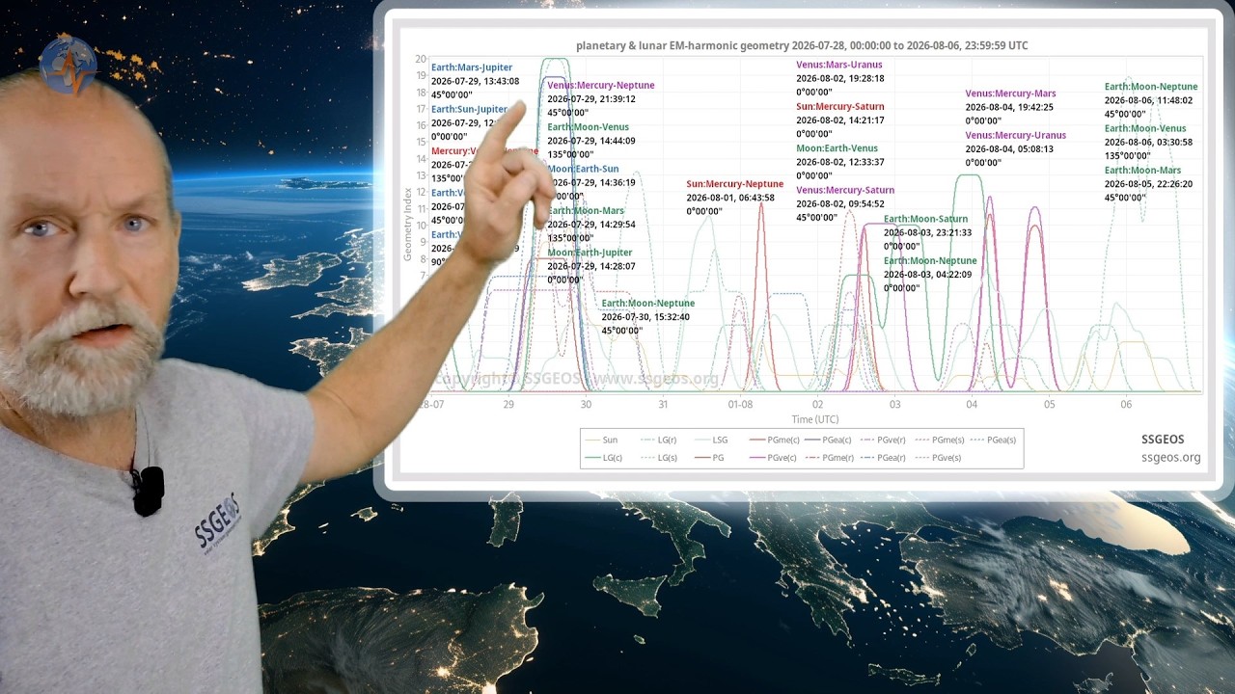Toggle the PG legend entry
Viewport: 1235px width, 694px height.
[x=709, y=457]
